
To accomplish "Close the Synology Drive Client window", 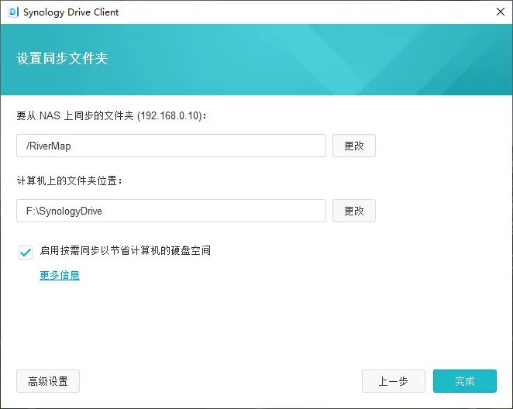I will click(x=501, y=12).
